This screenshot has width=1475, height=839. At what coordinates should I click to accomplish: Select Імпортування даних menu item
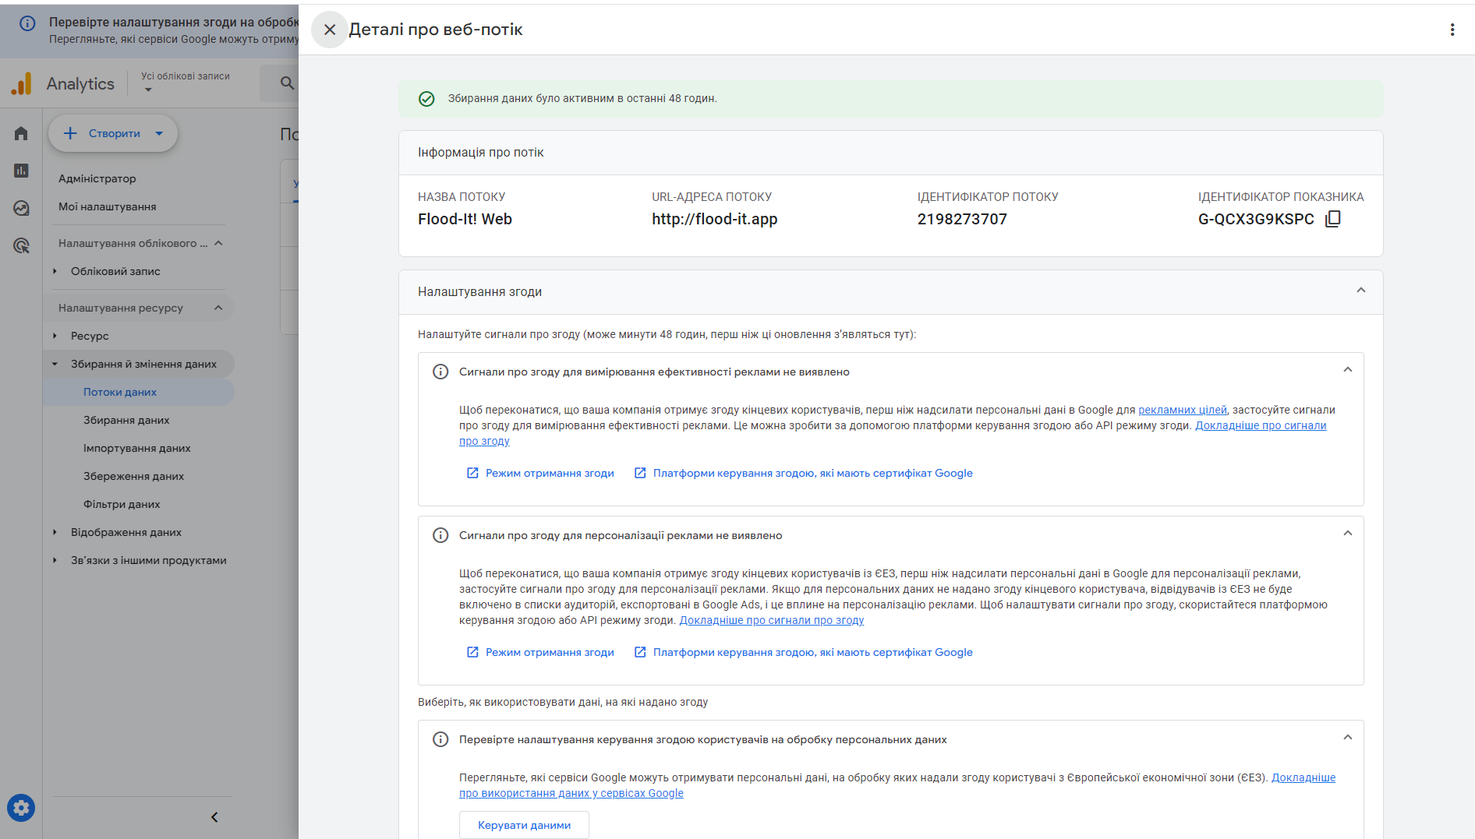[139, 448]
